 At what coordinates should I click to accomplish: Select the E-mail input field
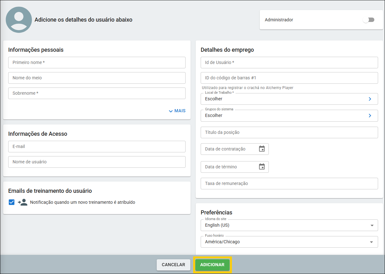point(97,146)
